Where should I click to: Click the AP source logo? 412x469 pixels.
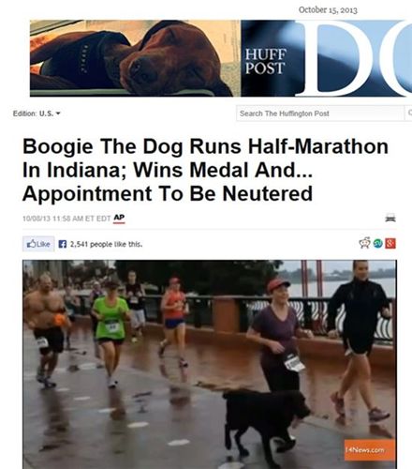coord(119,218)
